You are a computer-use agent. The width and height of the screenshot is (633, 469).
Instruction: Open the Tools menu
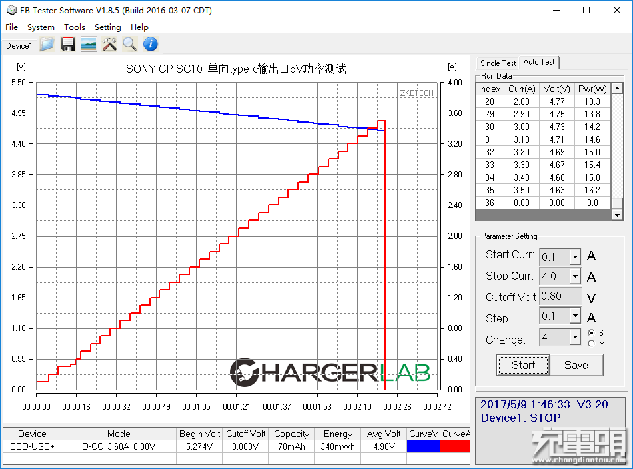point(75,27)
